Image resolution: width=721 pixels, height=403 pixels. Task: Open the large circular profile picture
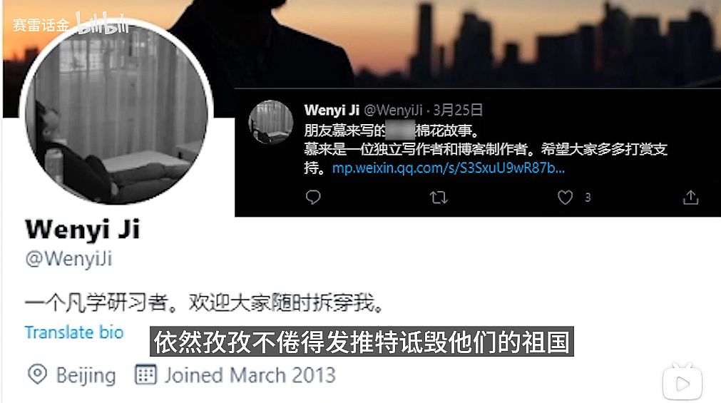(116, 113)
